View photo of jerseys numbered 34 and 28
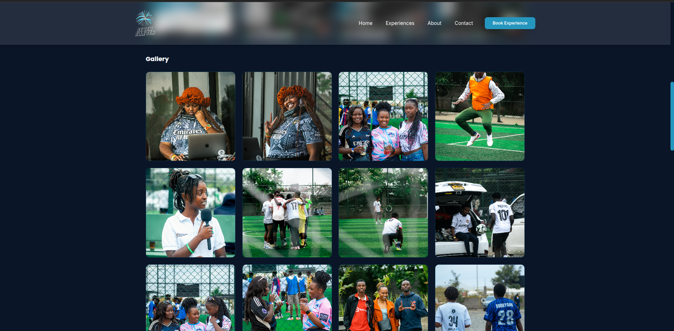 click(480, 298)
